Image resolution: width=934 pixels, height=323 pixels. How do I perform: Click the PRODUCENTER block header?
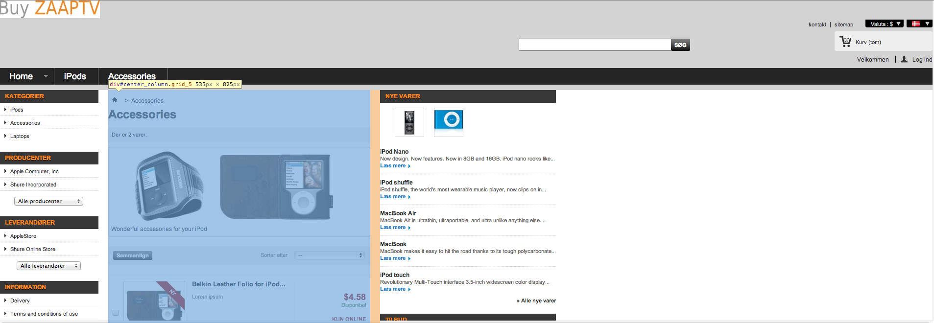(49, 158)
